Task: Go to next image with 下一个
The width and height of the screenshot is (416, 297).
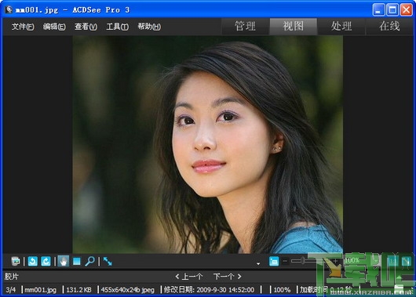Action: click(228, 277)
